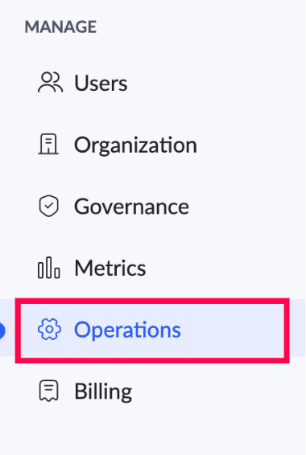Image resolution: width=306 pixels, height=455 pixels.
Task: Click the MANAGE section heading
Action: (x=60, y=27)
